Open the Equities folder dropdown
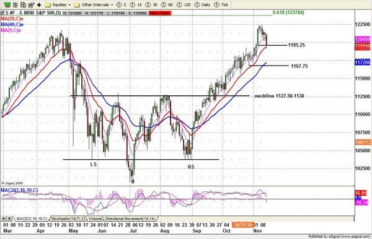 point(58,4)
